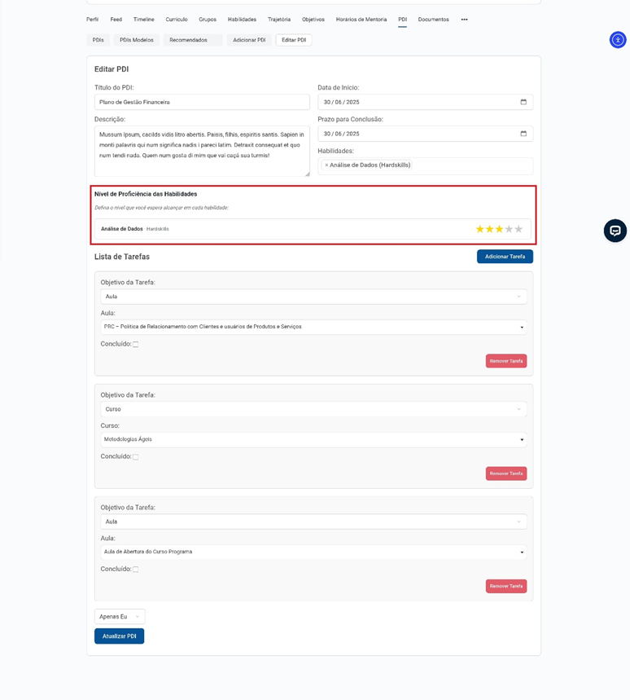
Task: Set proficiency rating to four stars
Action: tap(509, 230)
